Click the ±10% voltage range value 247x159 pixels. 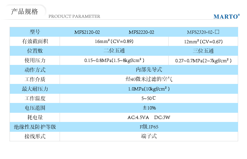(149, 108)
